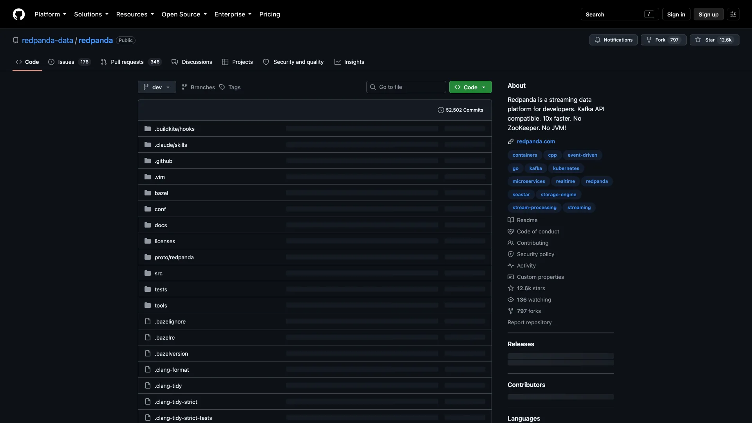Screen dimensions: 752x423
Task: Expand the green Code dropdown
Action: tap(470, 87)
